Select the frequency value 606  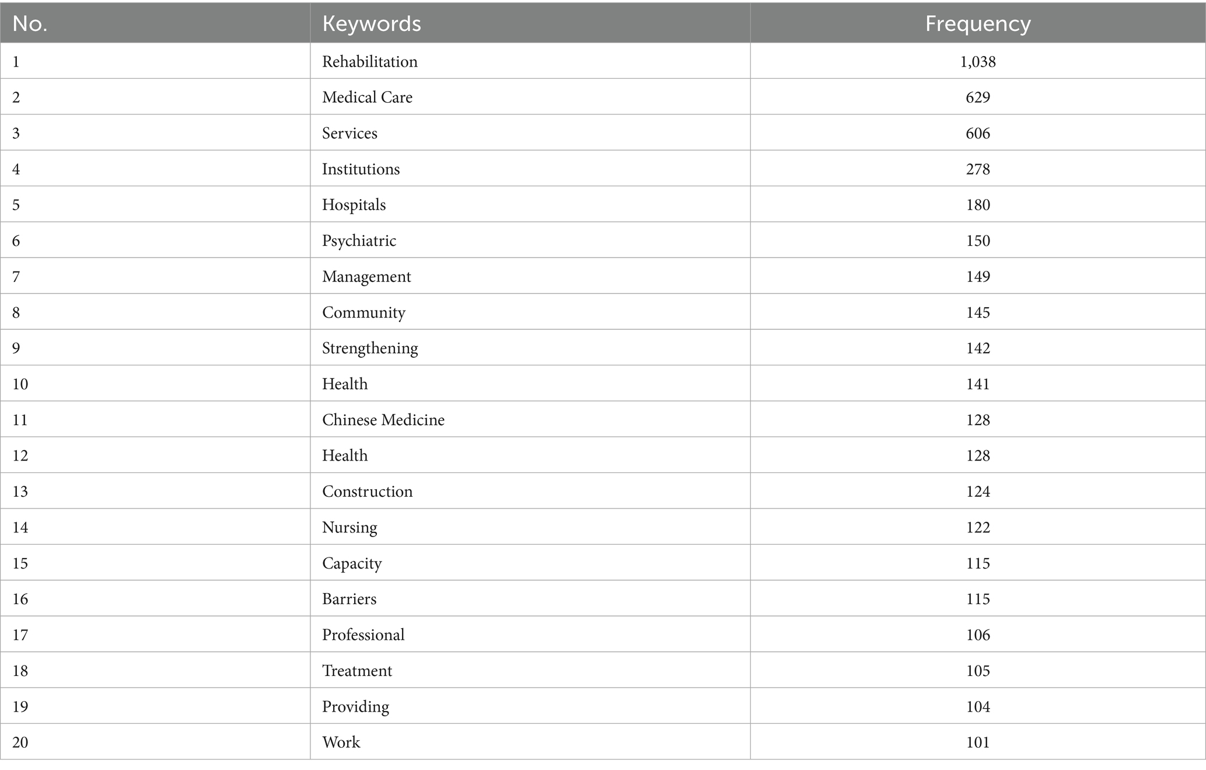coord(977,133)
